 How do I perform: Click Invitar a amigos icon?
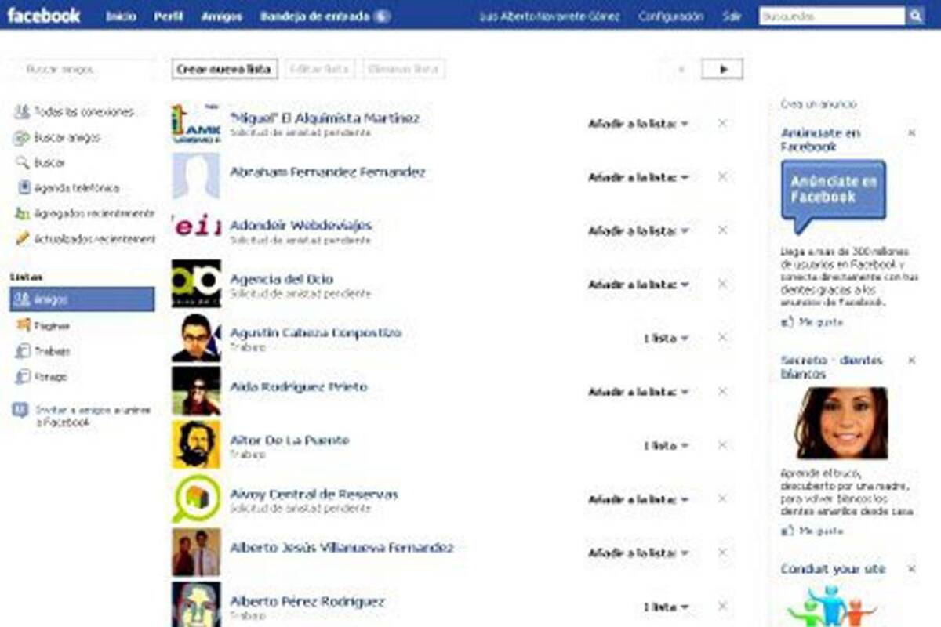point(20,410)
